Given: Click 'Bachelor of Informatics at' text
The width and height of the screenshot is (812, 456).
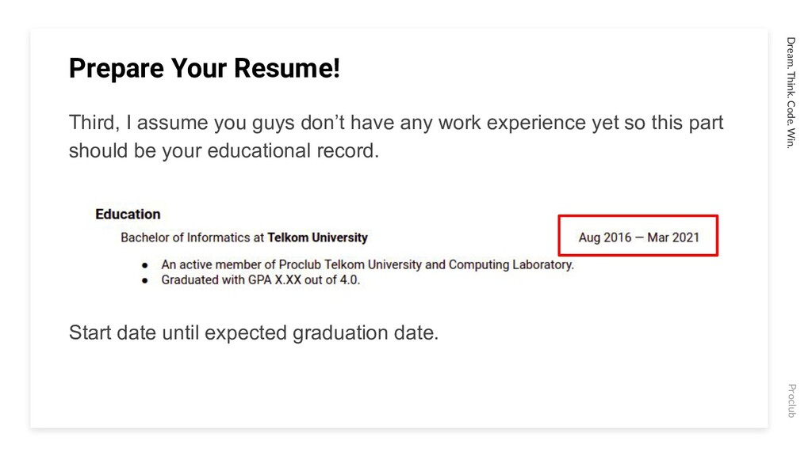Looking at the screenshot, I should (x=193, y=237).
